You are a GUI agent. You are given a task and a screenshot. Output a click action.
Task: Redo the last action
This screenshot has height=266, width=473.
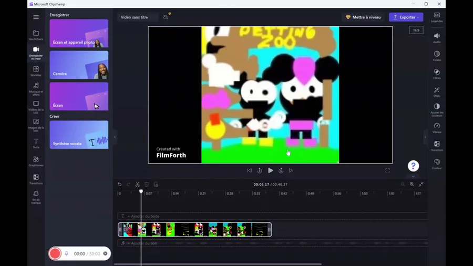point(129,185)
